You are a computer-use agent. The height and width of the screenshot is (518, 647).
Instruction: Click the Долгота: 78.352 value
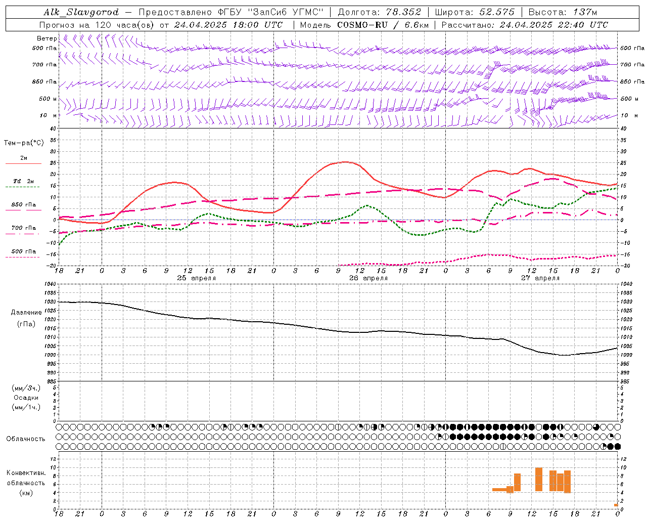pyautogui.click(x=380, y=12)
